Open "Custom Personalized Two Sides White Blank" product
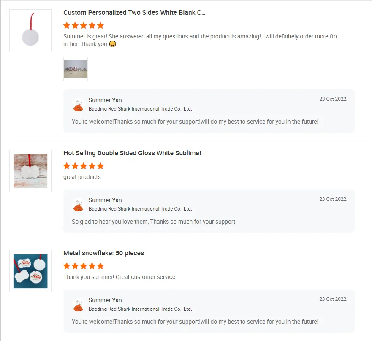The image size is (372, 341). point(134,13)
